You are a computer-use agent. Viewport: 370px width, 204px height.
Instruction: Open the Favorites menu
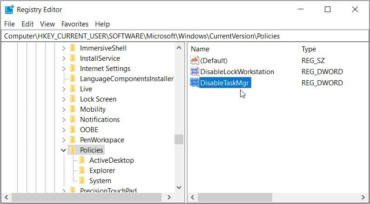click(x=74, y=24)
